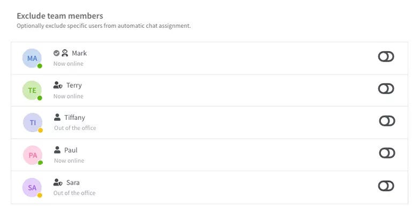Click Sara's 'Out of the office' status text
This screenshot has height=214, width=420.
pos(74,193)
